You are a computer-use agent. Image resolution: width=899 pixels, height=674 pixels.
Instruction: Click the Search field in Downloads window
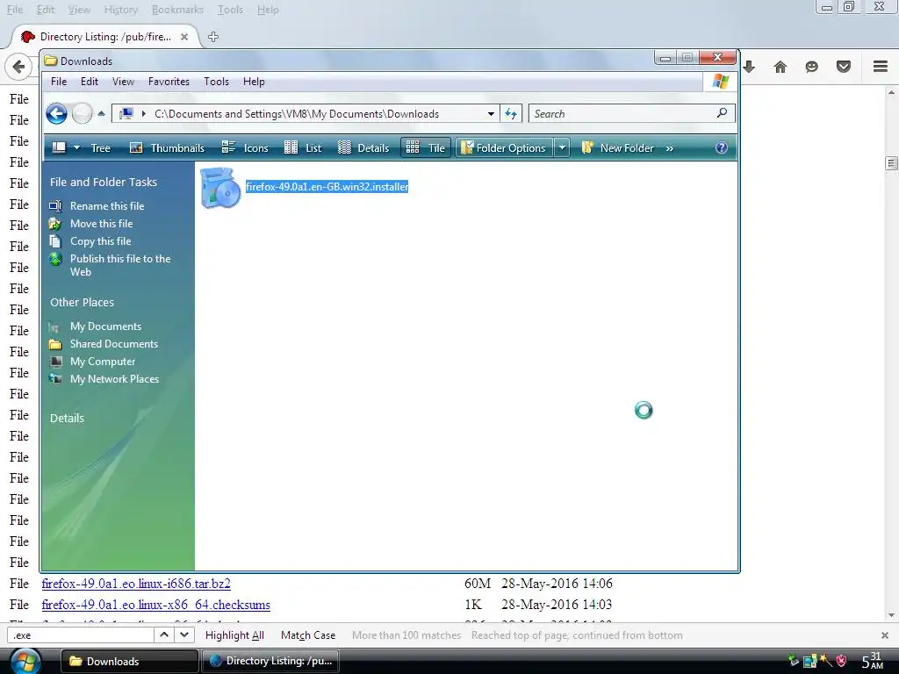tap(622, 113)
